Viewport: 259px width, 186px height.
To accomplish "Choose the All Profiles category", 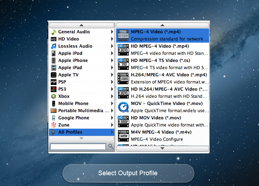I will 82,132.
